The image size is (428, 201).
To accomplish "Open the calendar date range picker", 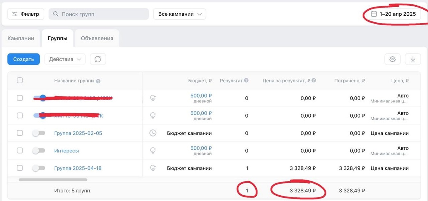I will pos(393,14).
